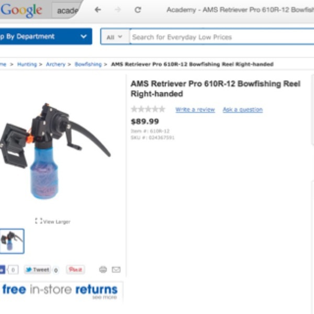This screenshot has width=314, height=314.
Task: Click the browser forward arrow
Action: (x=118, y=9)
